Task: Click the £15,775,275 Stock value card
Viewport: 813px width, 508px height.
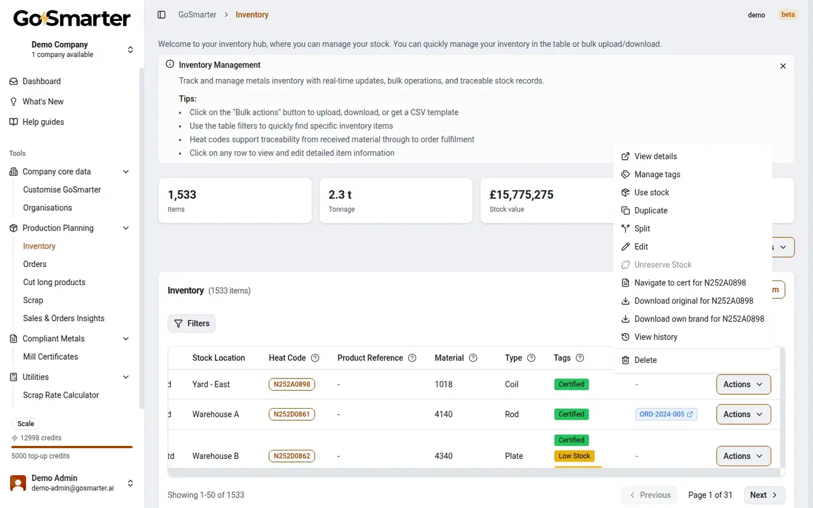Action: click(x=546, y=201)
